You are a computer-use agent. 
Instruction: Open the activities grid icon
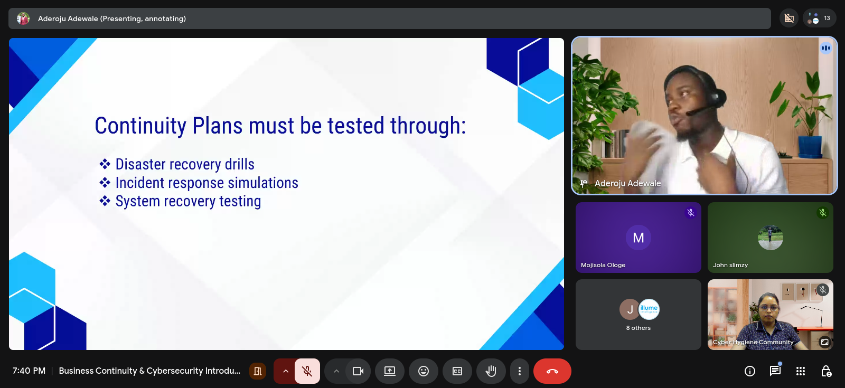pyautogui.click(x=801, y=371)
